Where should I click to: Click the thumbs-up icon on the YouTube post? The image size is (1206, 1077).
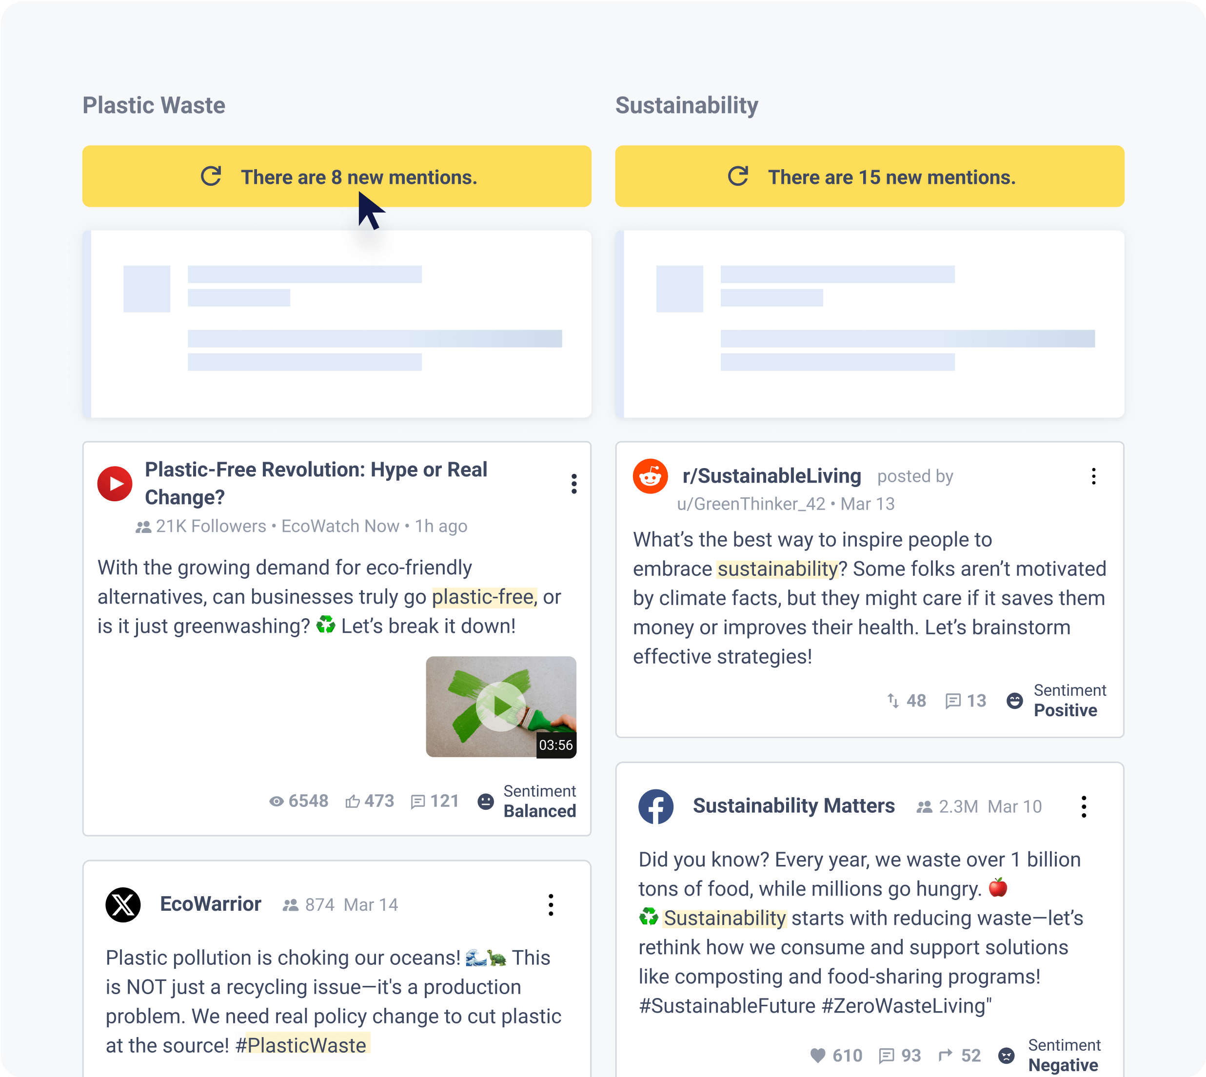click(353, 801)
